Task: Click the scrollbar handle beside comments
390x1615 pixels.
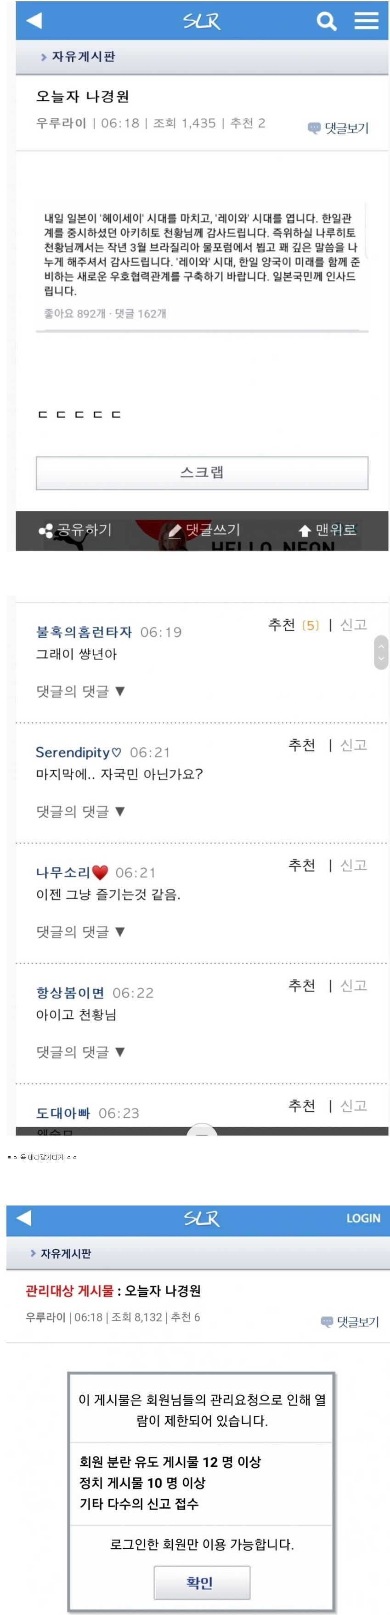Action: [381, 652]
